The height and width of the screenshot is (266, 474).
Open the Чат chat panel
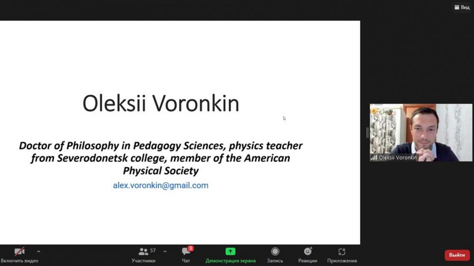pyautogui.click(x=186, y=255)
